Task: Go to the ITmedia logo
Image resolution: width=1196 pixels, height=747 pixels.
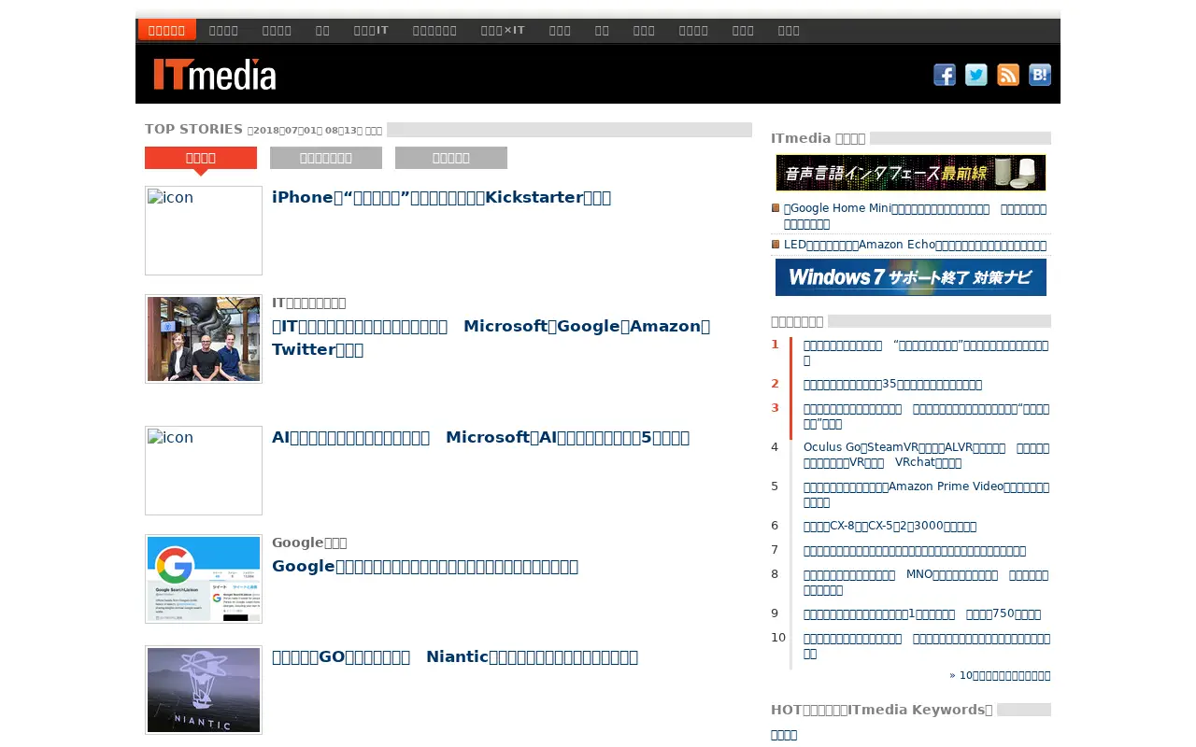Action: click(215, 74)
